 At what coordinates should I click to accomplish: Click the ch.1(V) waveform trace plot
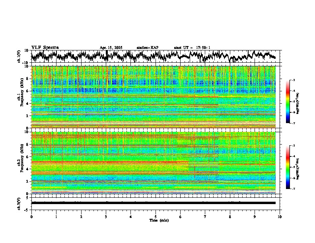(x=154, y=56)
